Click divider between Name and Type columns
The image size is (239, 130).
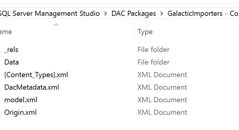(x=134, y=32)
